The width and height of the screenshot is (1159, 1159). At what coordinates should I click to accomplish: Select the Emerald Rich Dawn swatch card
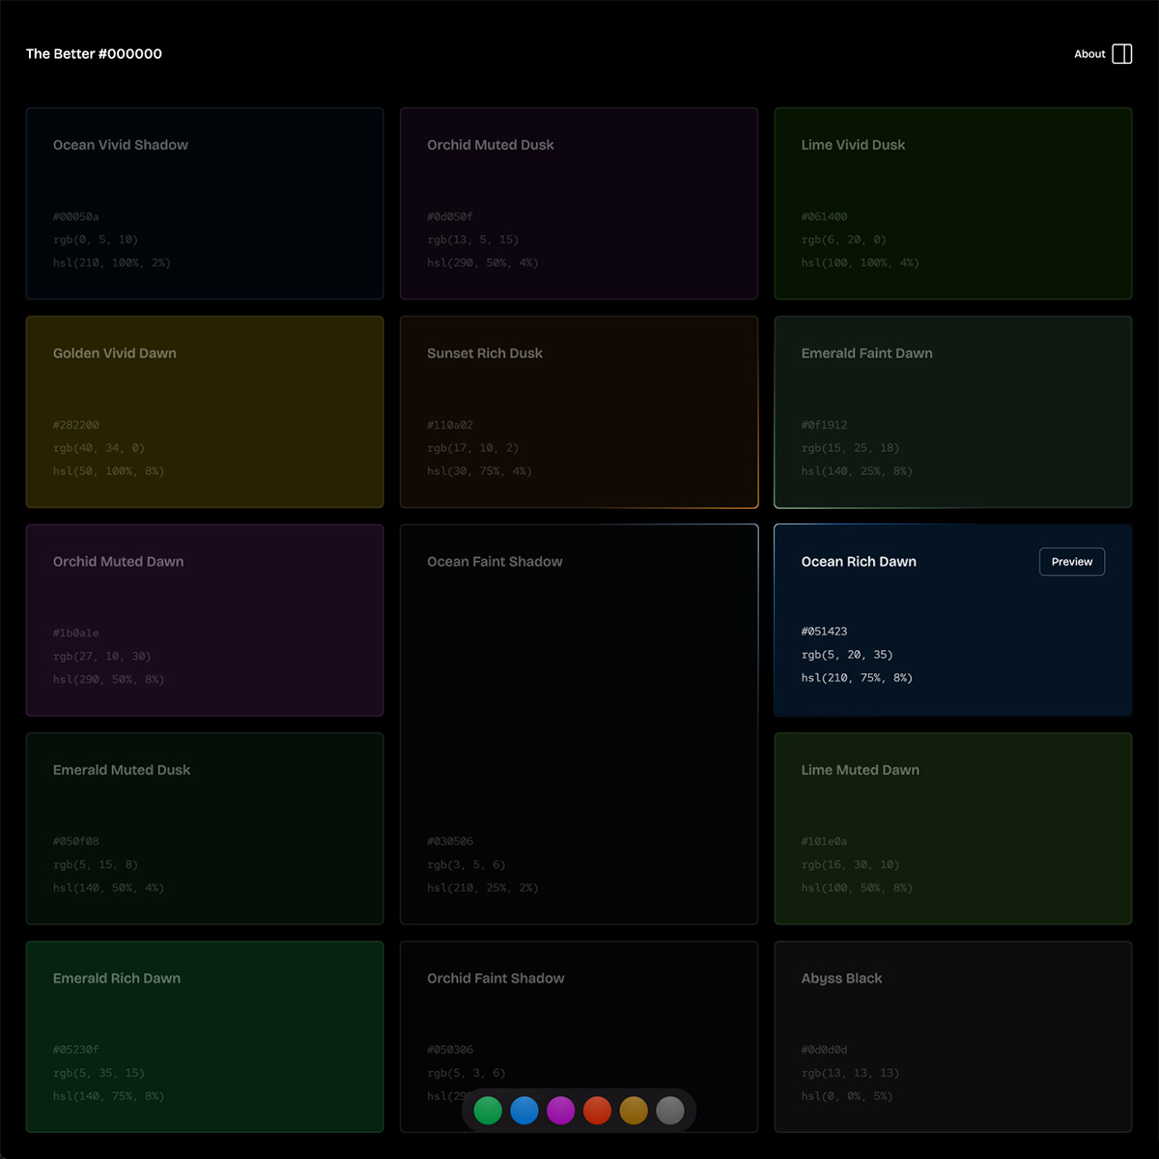(205, 1036)
